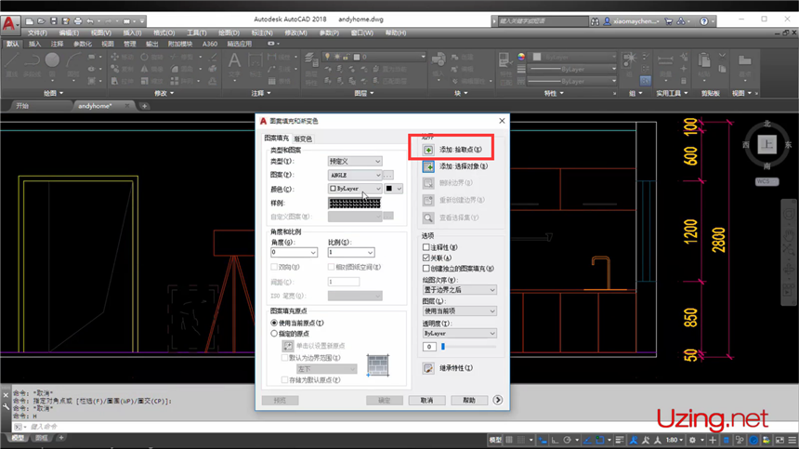Expand the Pattern (图案) dropdown showing ANGLE
The image size is (799, 449).
(354, 175)
